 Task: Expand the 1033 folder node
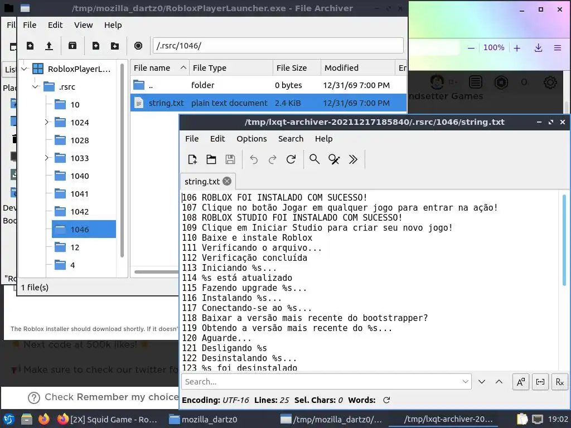pyautogui.click(x=46, y=158)
